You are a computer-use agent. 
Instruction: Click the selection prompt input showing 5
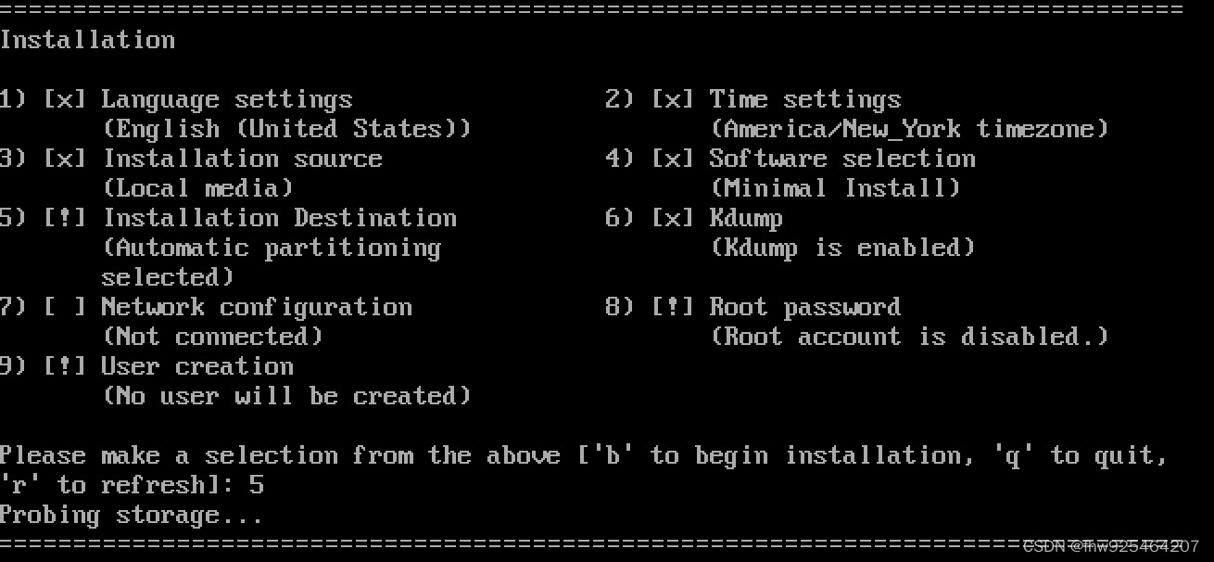(x=257, y=485)
